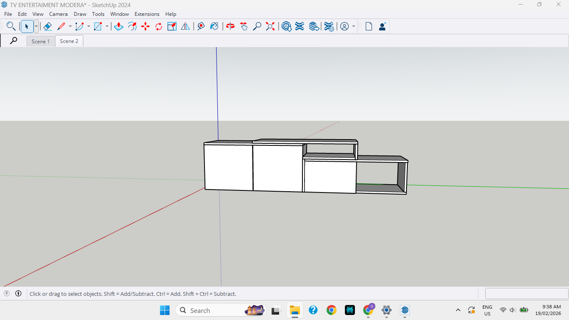
Task: Open the Line tool dropdown arrow
Action: coord(70,27)
